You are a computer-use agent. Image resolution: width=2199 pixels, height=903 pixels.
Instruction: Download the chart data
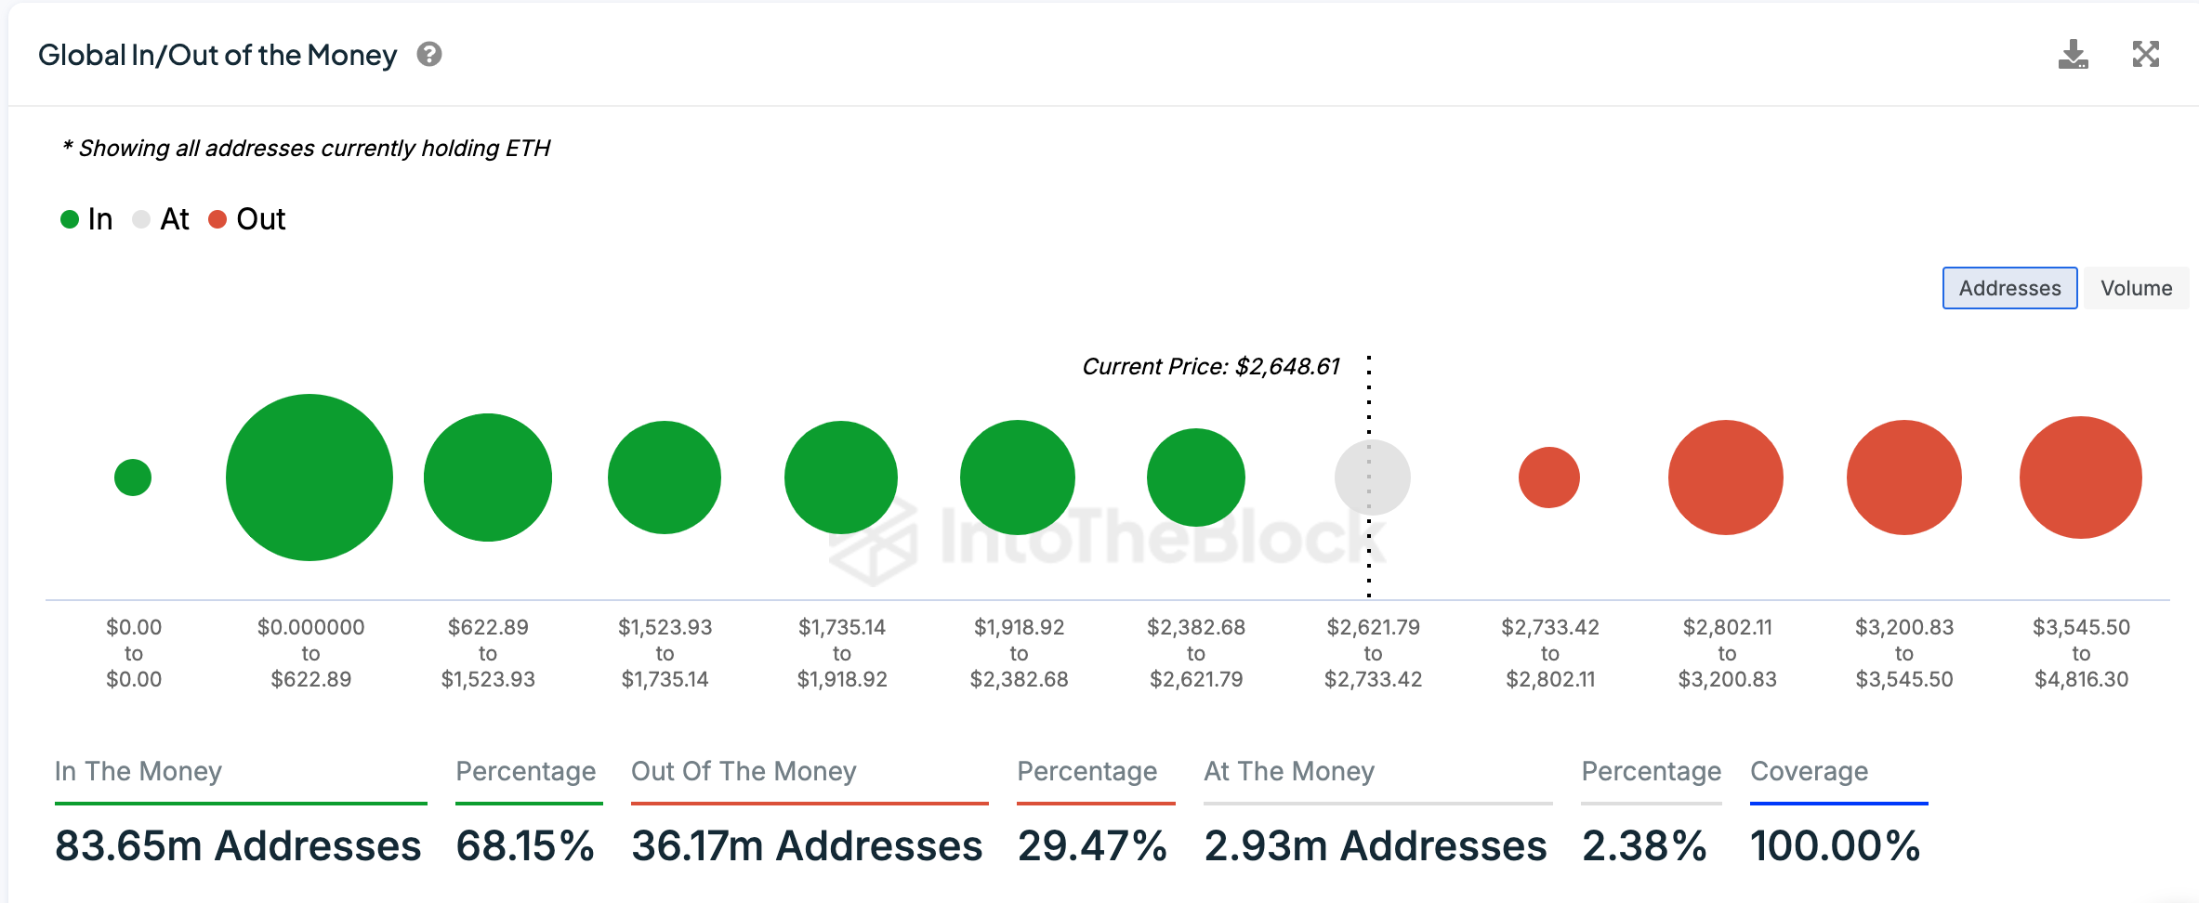(x=2073, y=55)
